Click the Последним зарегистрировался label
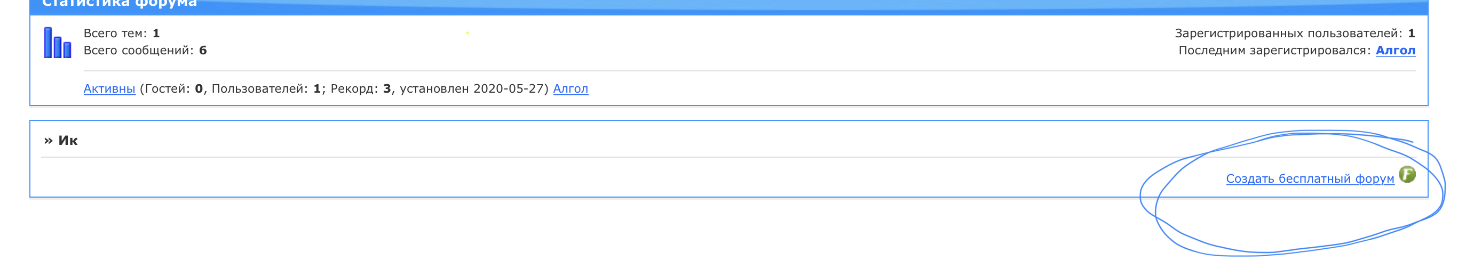Screen dimensions: 1458x277 [1274, 50]
